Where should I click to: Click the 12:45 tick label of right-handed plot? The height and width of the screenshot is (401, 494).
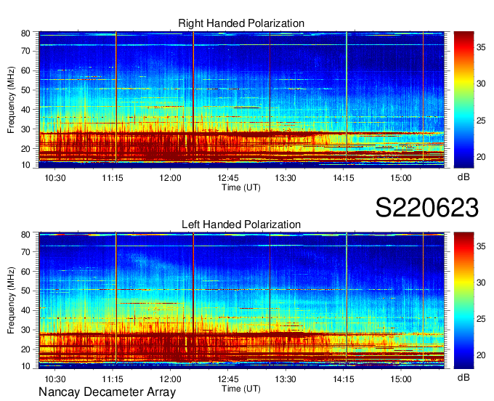(x=228, y=178)
